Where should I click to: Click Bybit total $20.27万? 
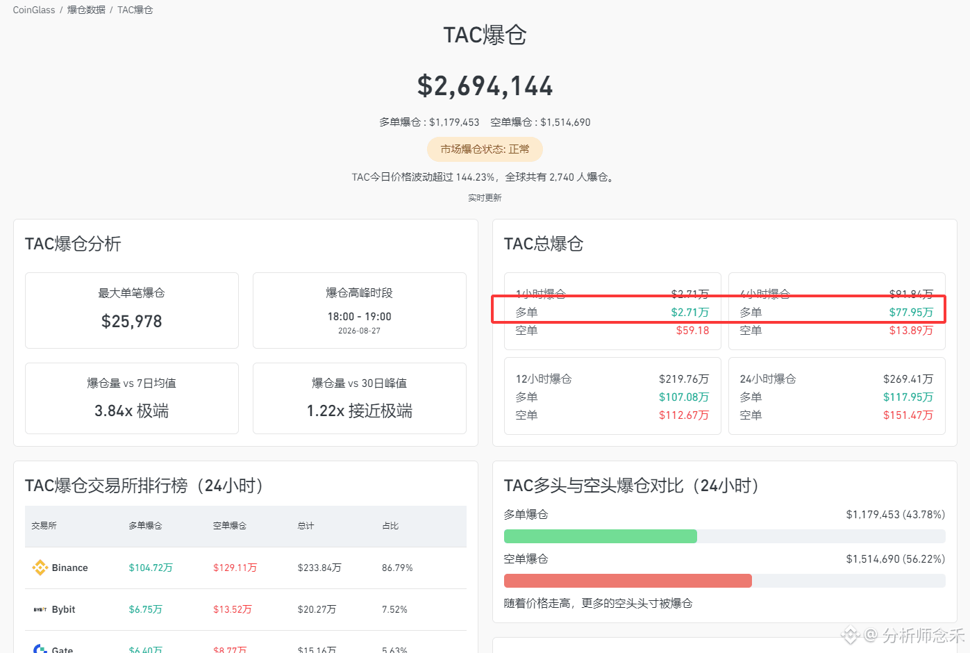(x=317, y=609)
